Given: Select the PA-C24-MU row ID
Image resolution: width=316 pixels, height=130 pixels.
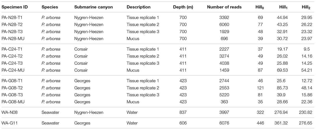Looking at the screenshot, I should 12,70.
